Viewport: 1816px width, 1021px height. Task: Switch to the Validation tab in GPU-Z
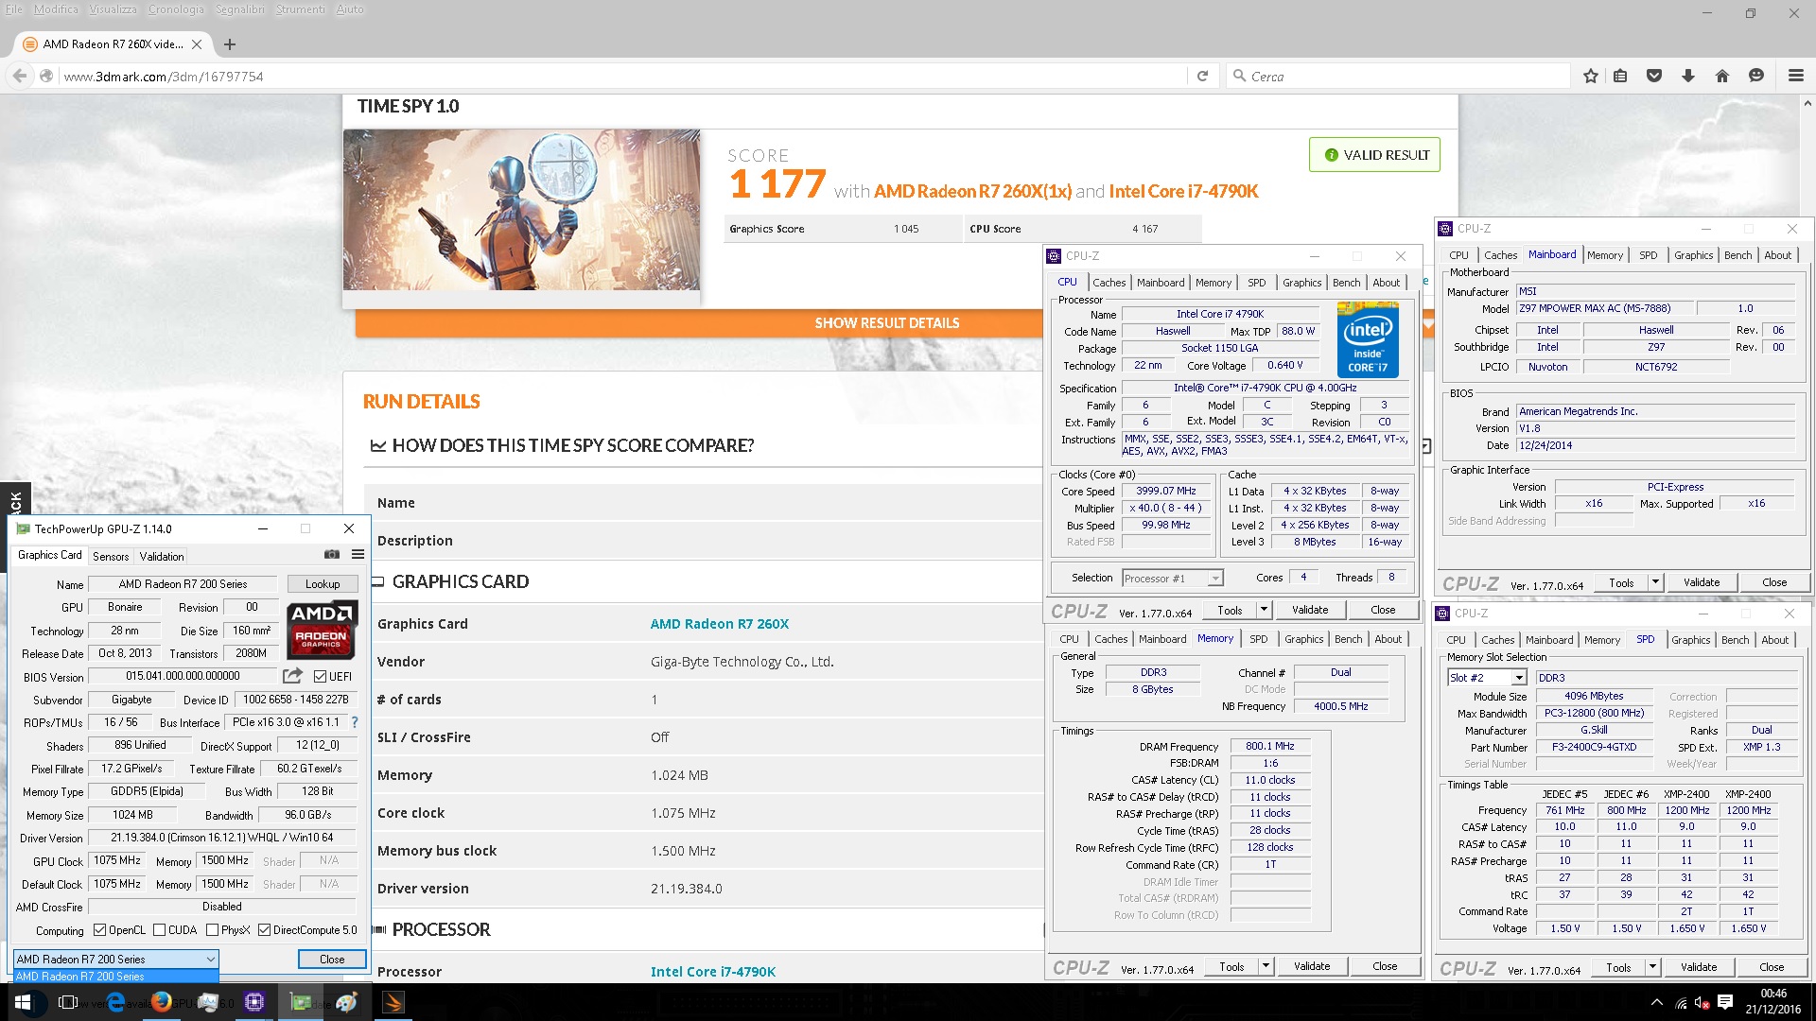(162, 557)
